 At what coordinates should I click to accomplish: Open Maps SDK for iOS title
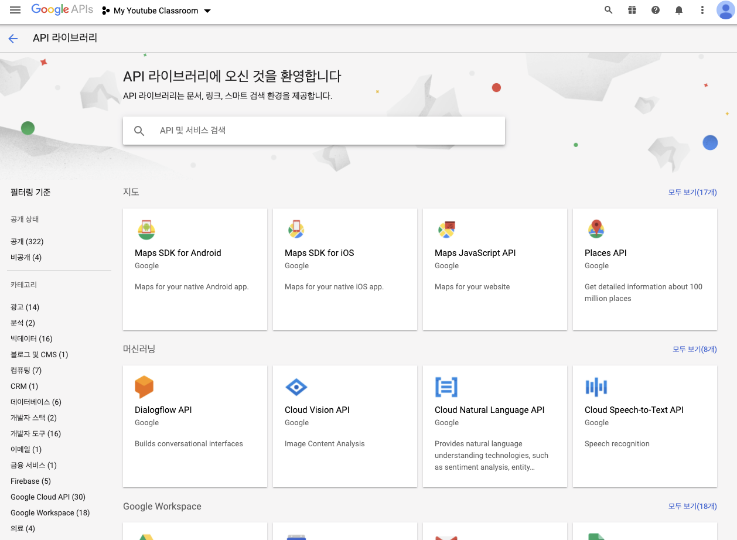pos(319,253)
